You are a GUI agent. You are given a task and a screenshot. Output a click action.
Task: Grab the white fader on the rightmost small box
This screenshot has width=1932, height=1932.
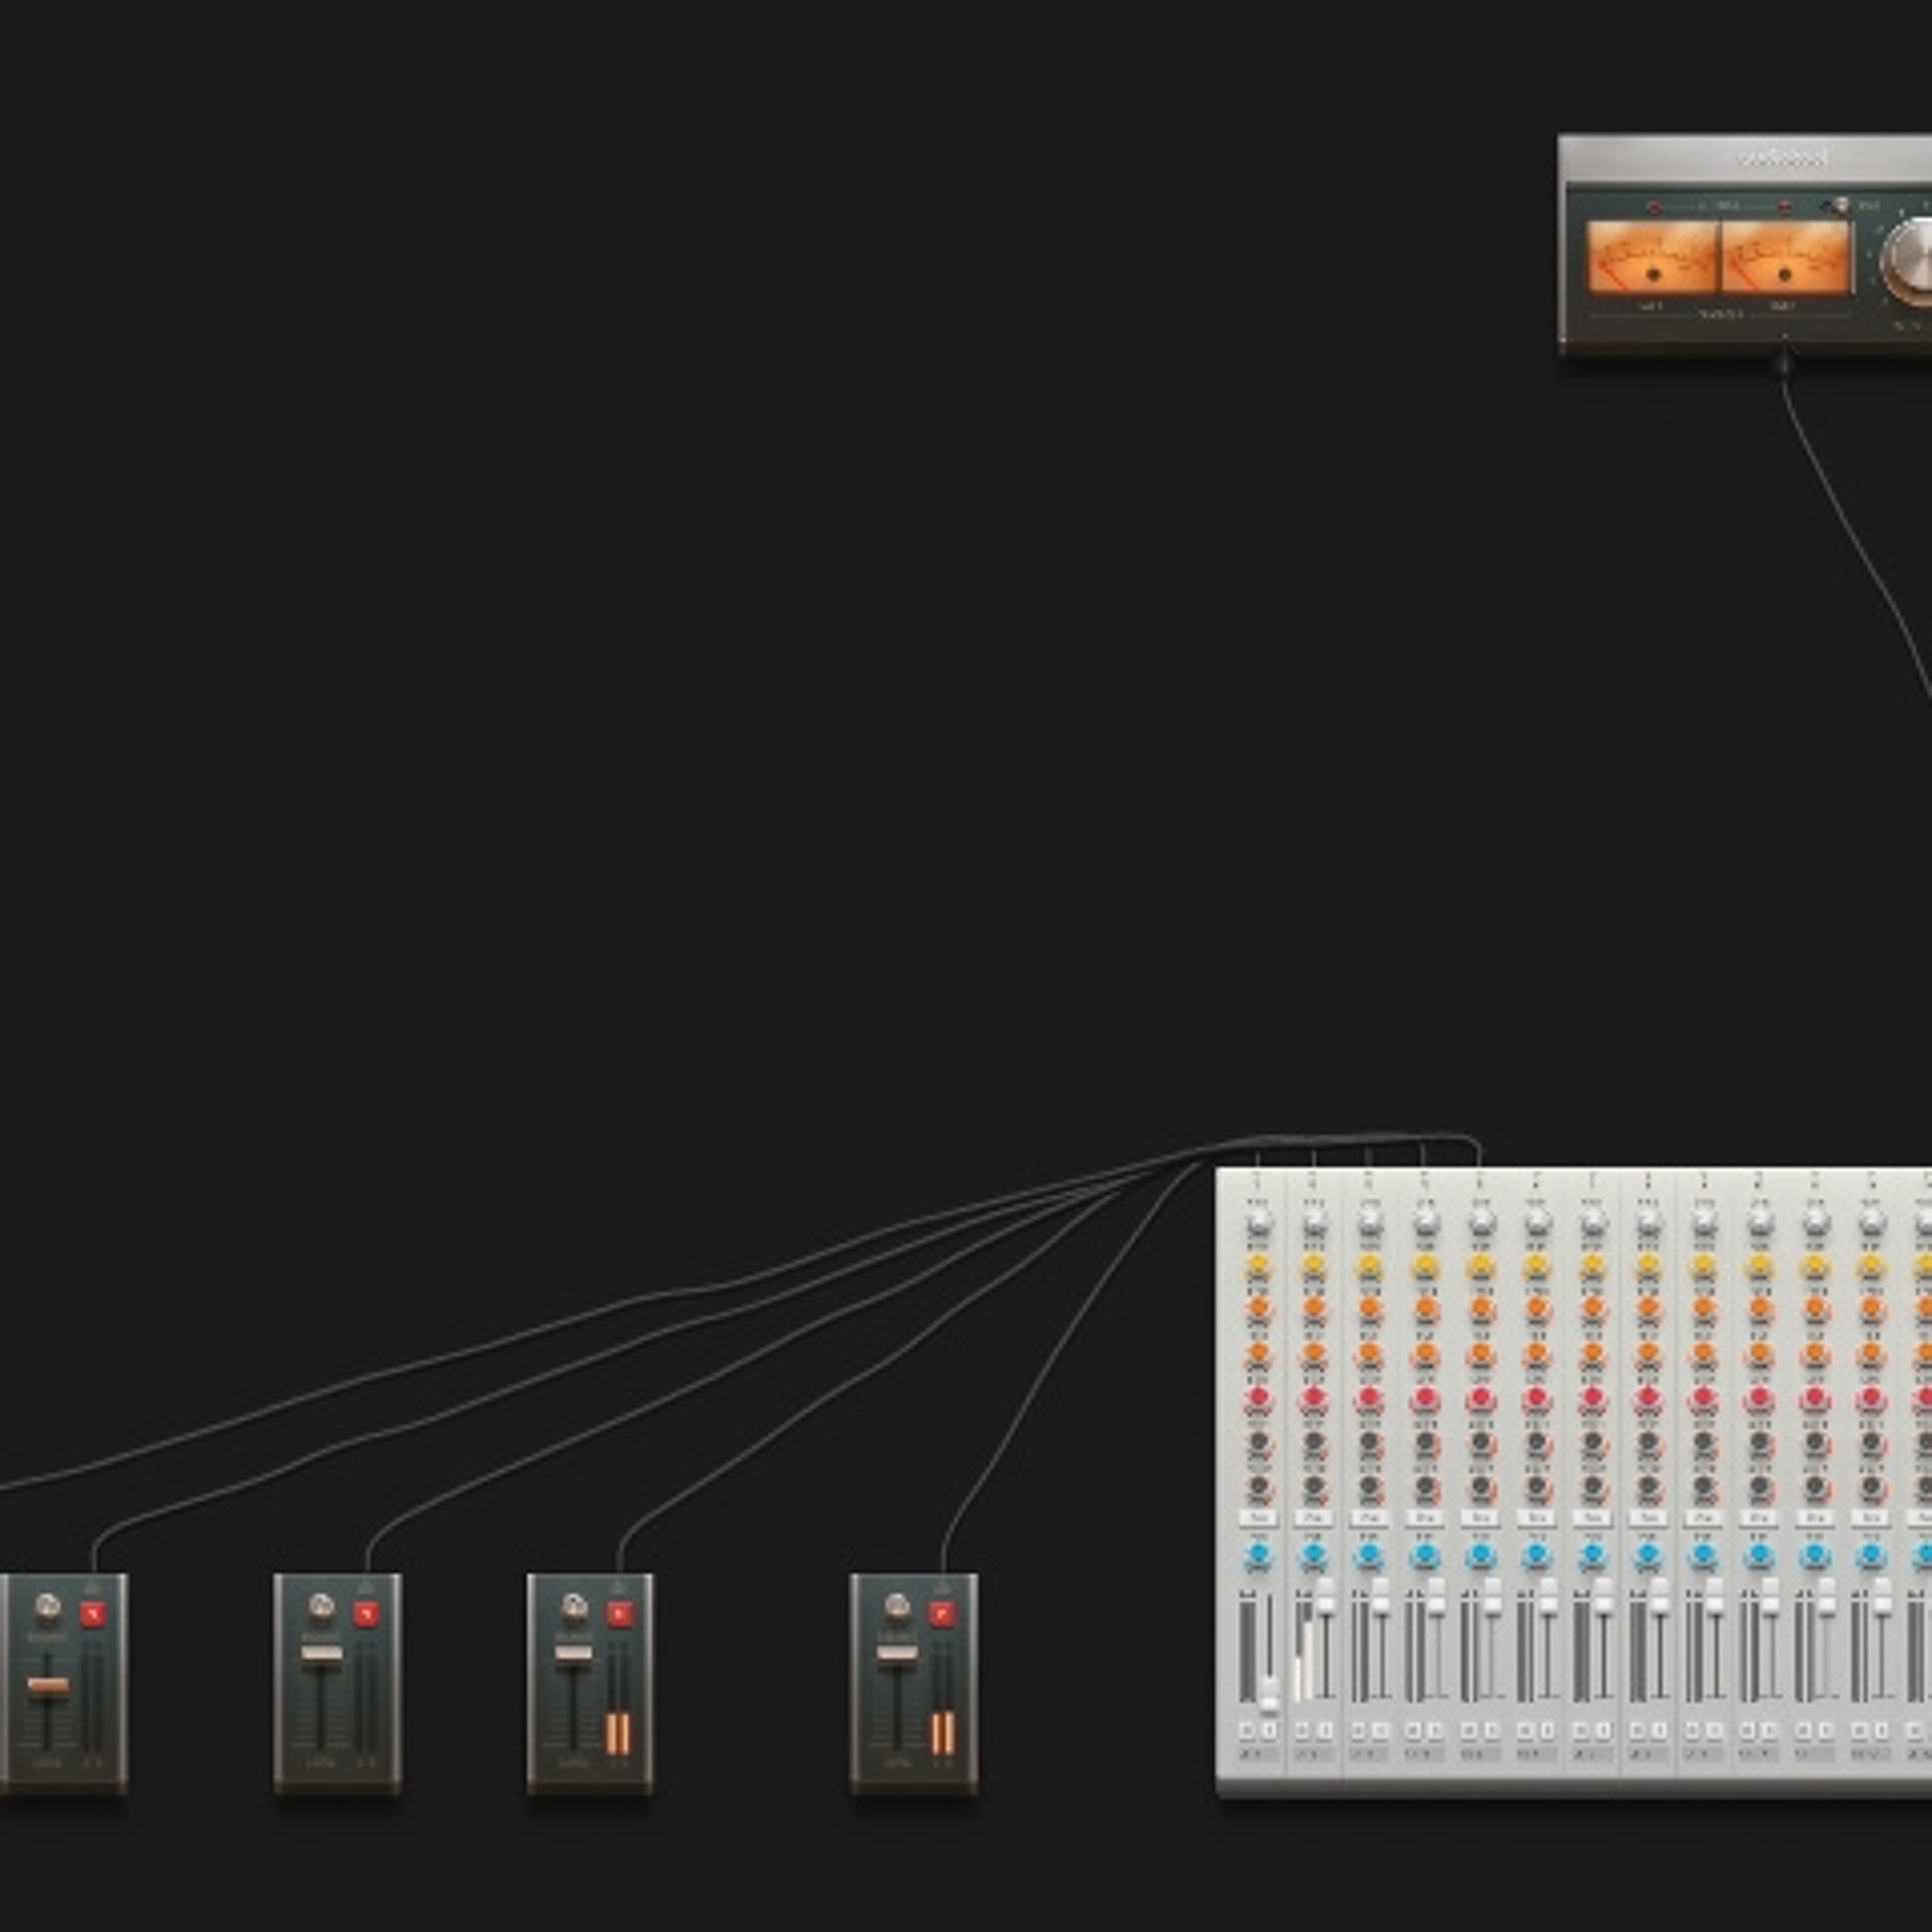click(x=897, y=1653)
